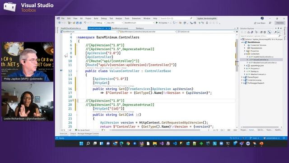The image size is (289, 163).
Task: Click the bookmark toolbar icon
Action: pos(207,23)
